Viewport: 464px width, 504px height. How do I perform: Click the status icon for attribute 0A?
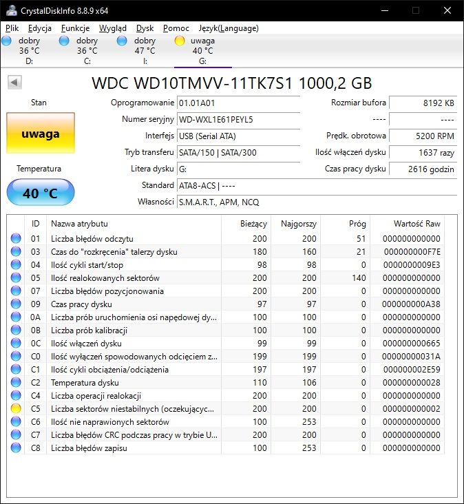16,317
